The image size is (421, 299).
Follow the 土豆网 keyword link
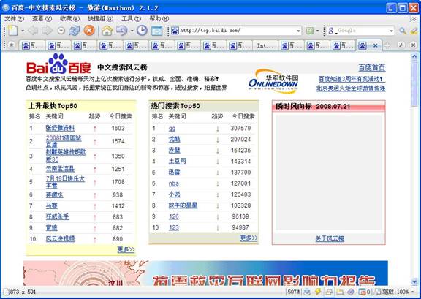pos(177,161)
